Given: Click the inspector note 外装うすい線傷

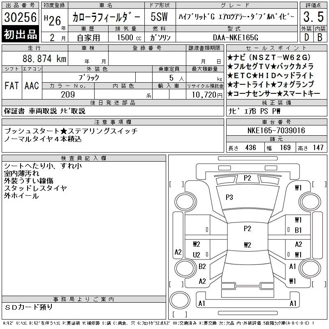Looking at the screenshot, I should 28,181.
